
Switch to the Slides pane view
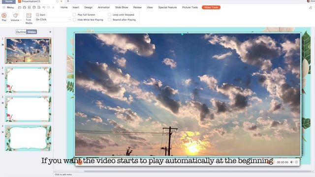coord(31,32)
